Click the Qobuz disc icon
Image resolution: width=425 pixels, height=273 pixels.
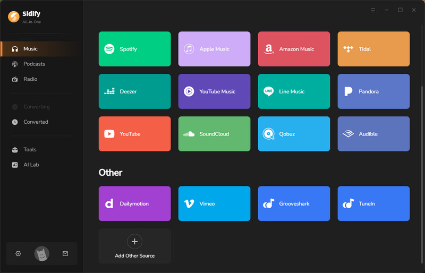click(268, 134)
